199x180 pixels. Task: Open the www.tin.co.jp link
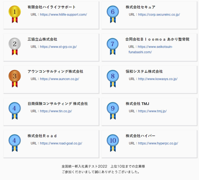click(56, 111)
